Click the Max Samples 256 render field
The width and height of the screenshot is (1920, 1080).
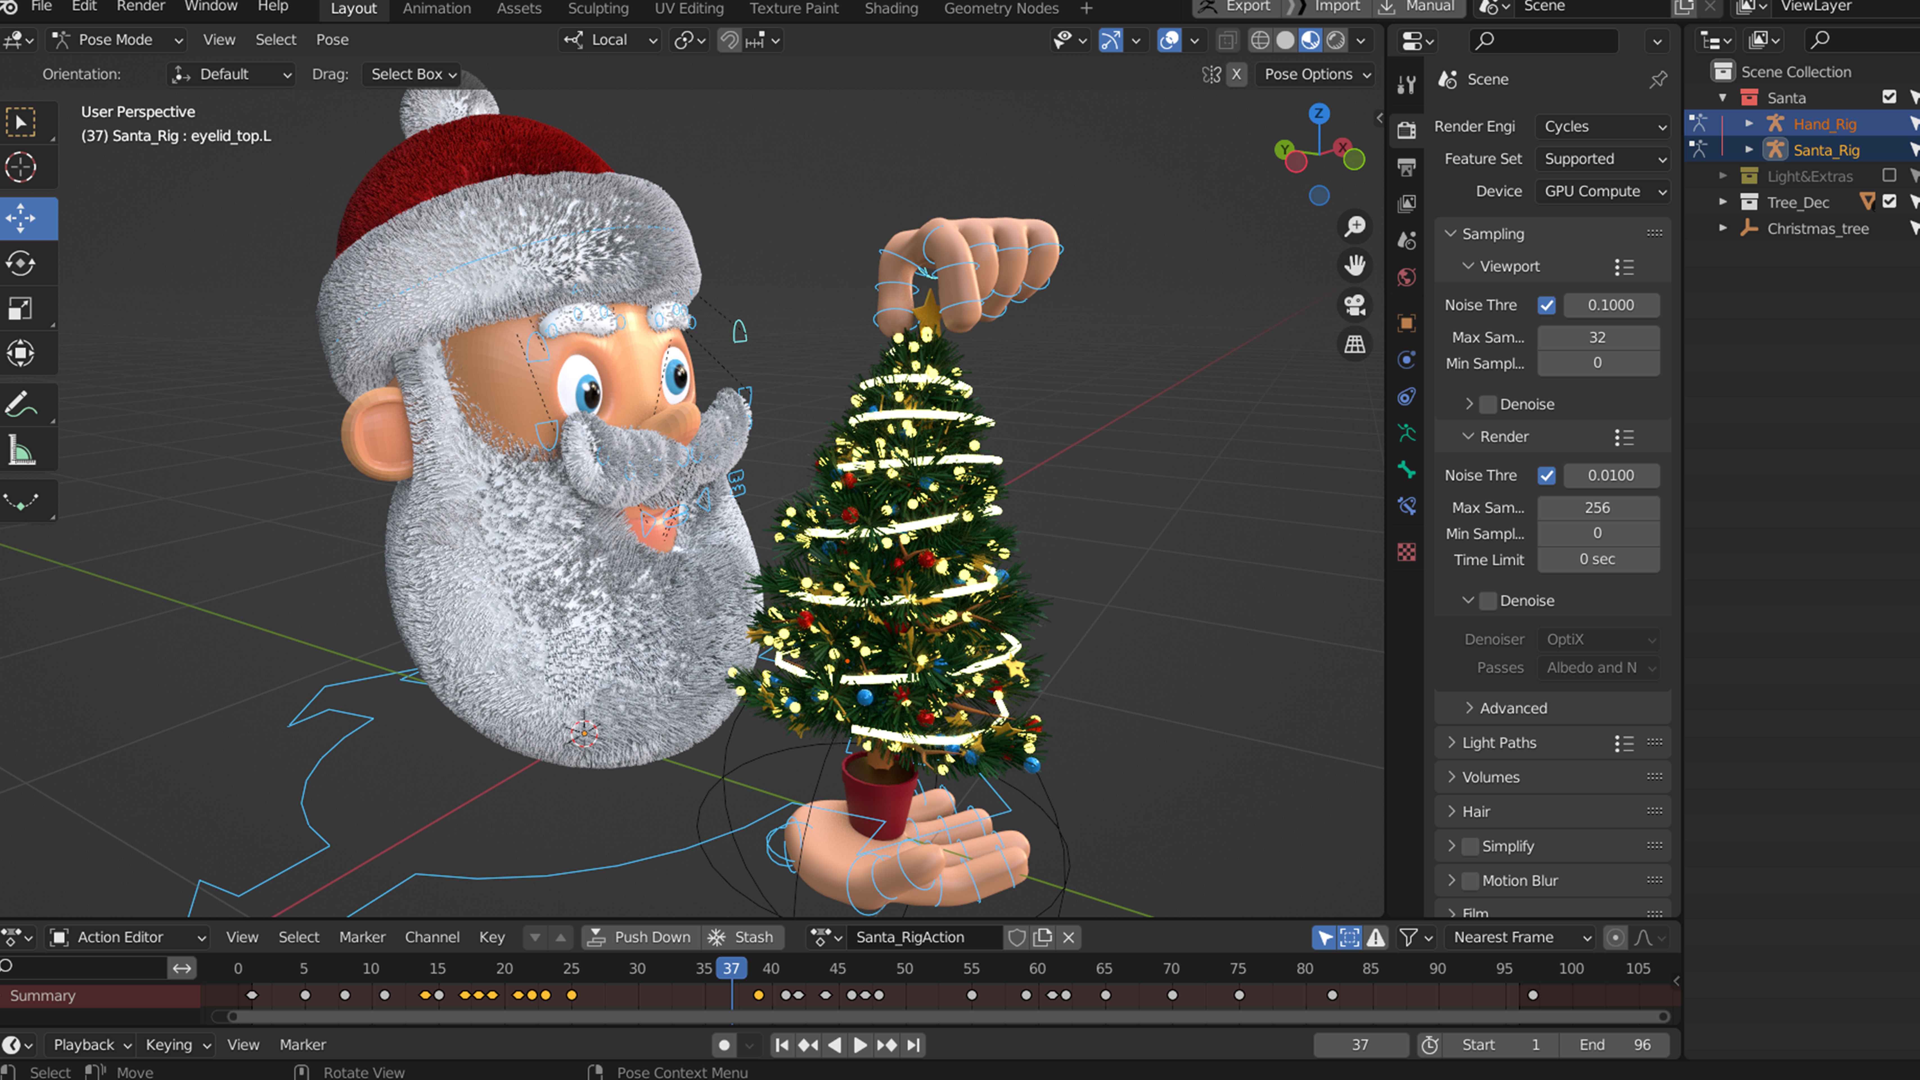(1598, 508)
